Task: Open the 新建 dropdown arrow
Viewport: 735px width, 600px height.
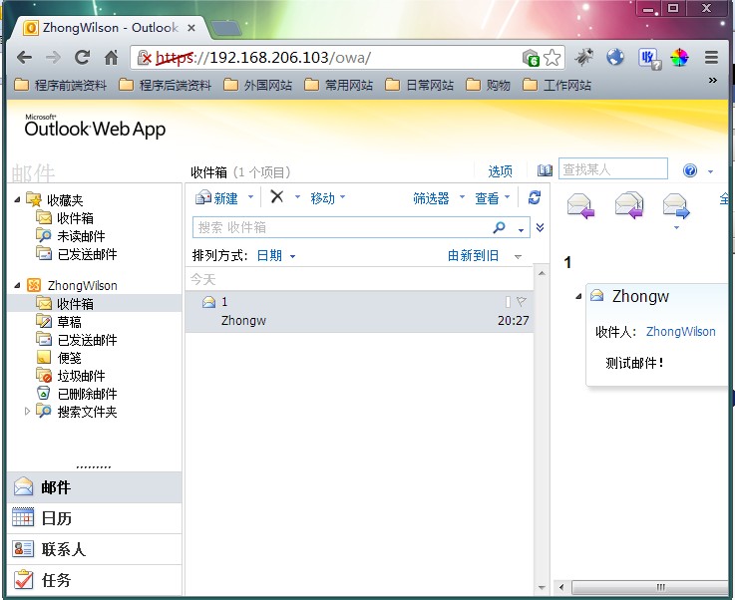Action: (x=250, y=197)
